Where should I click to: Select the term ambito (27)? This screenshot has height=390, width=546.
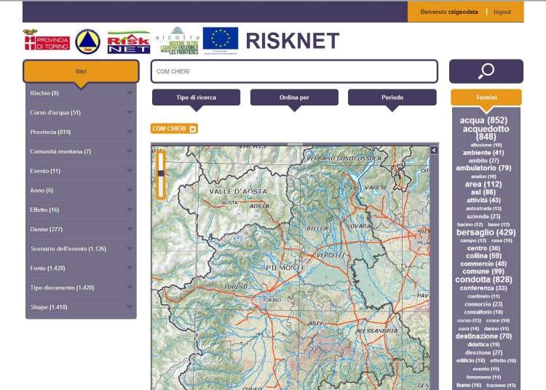[483, 161]
